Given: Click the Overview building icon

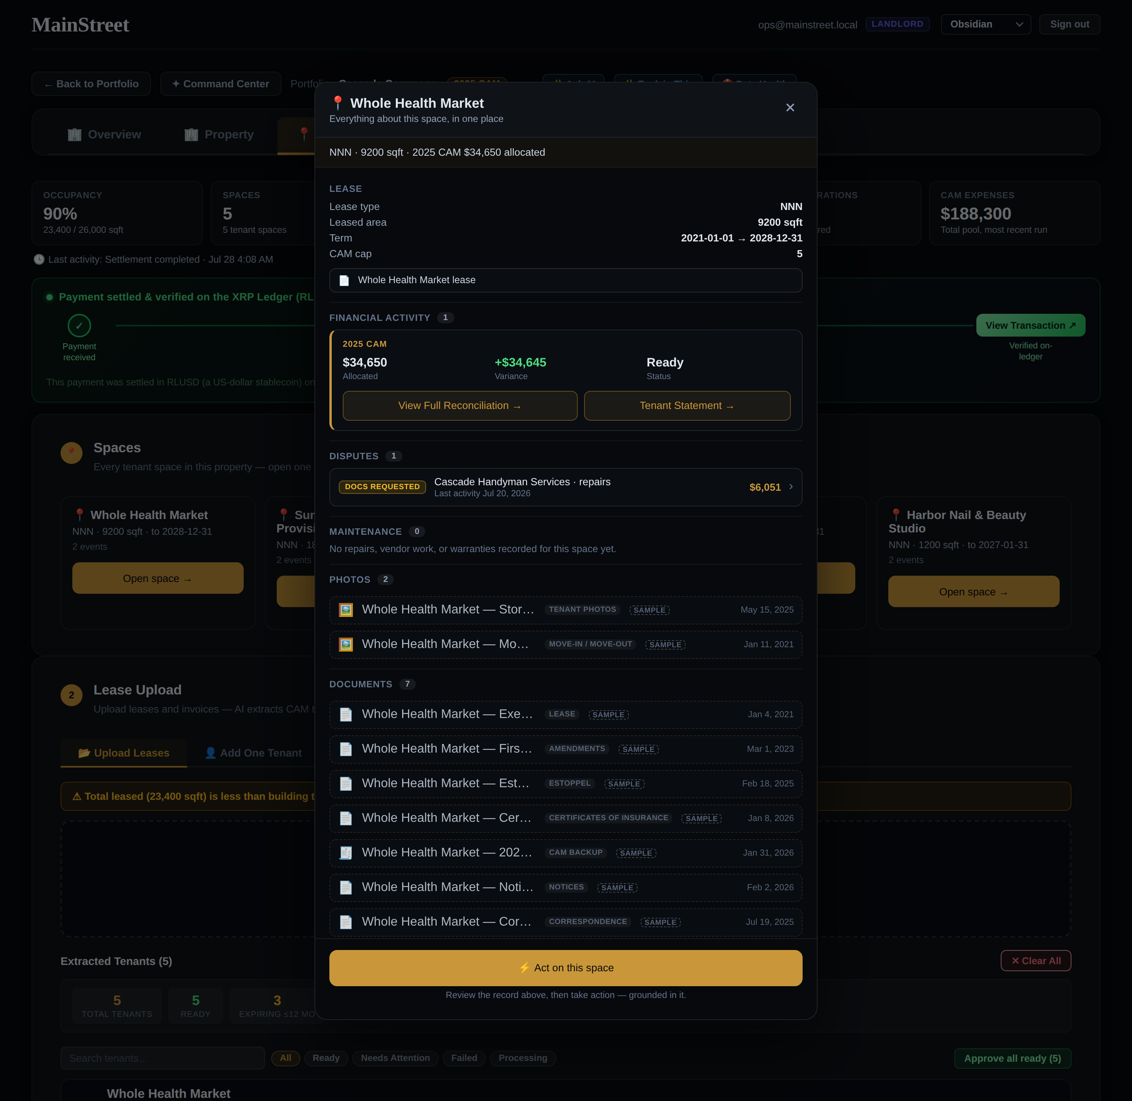Looking at the screenshot, I should (x=75, y=135).
